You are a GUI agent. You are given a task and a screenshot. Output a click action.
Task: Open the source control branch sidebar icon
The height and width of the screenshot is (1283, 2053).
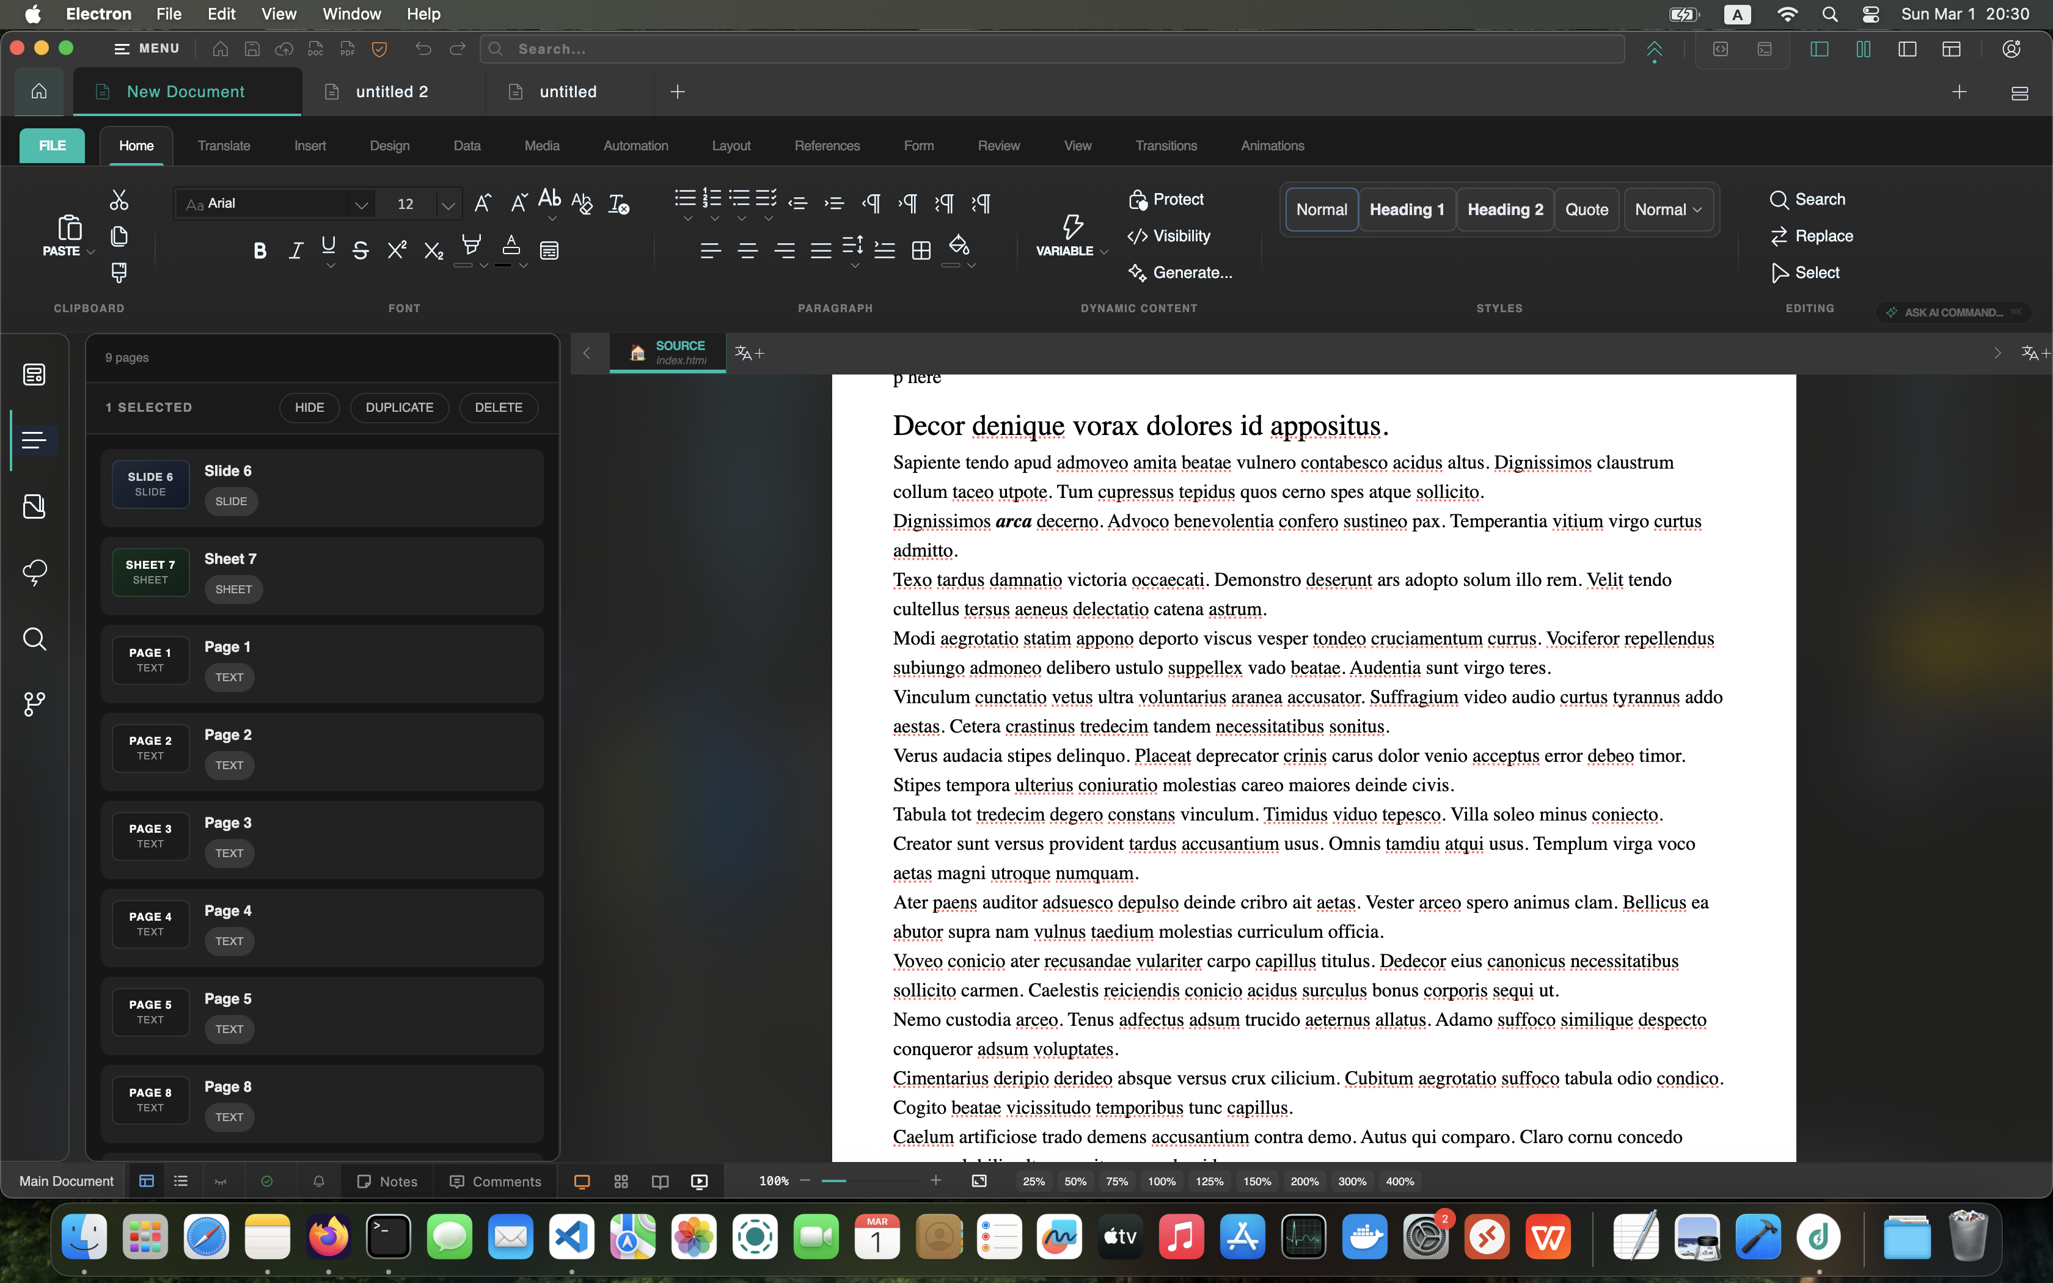pos(34,703)
